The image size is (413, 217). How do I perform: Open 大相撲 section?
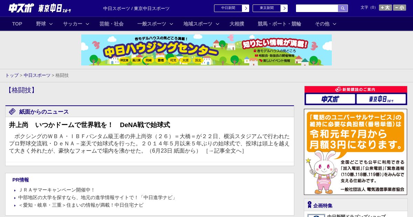pyautogui.click(x=237, y=24)
